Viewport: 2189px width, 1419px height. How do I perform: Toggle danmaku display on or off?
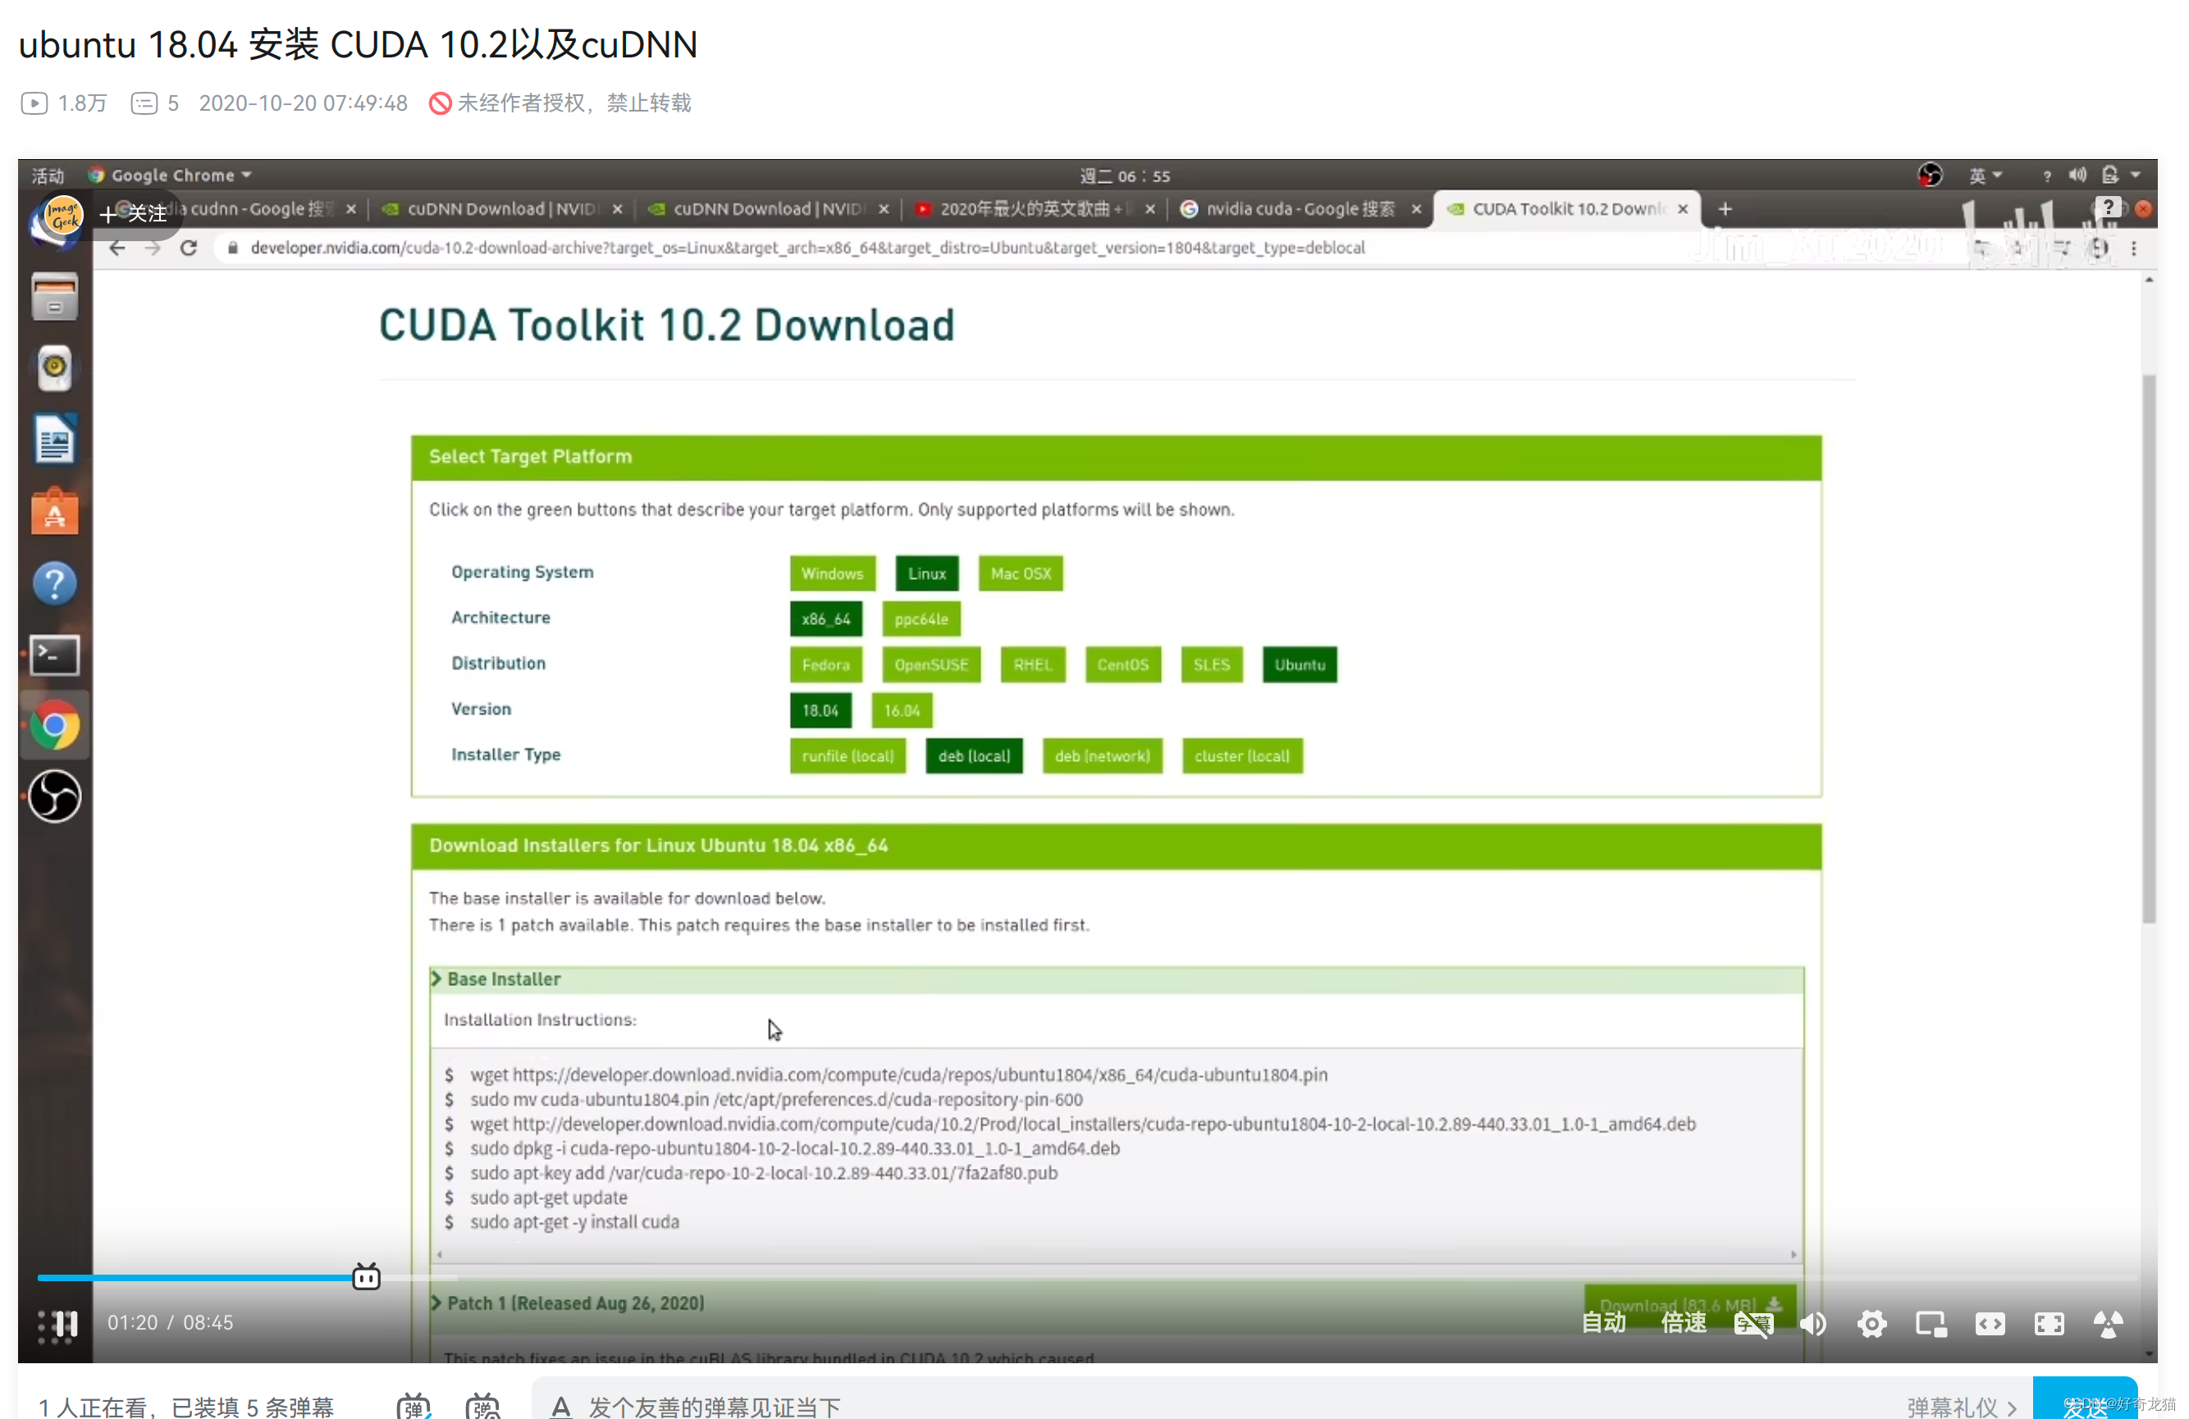(414, 1406)
